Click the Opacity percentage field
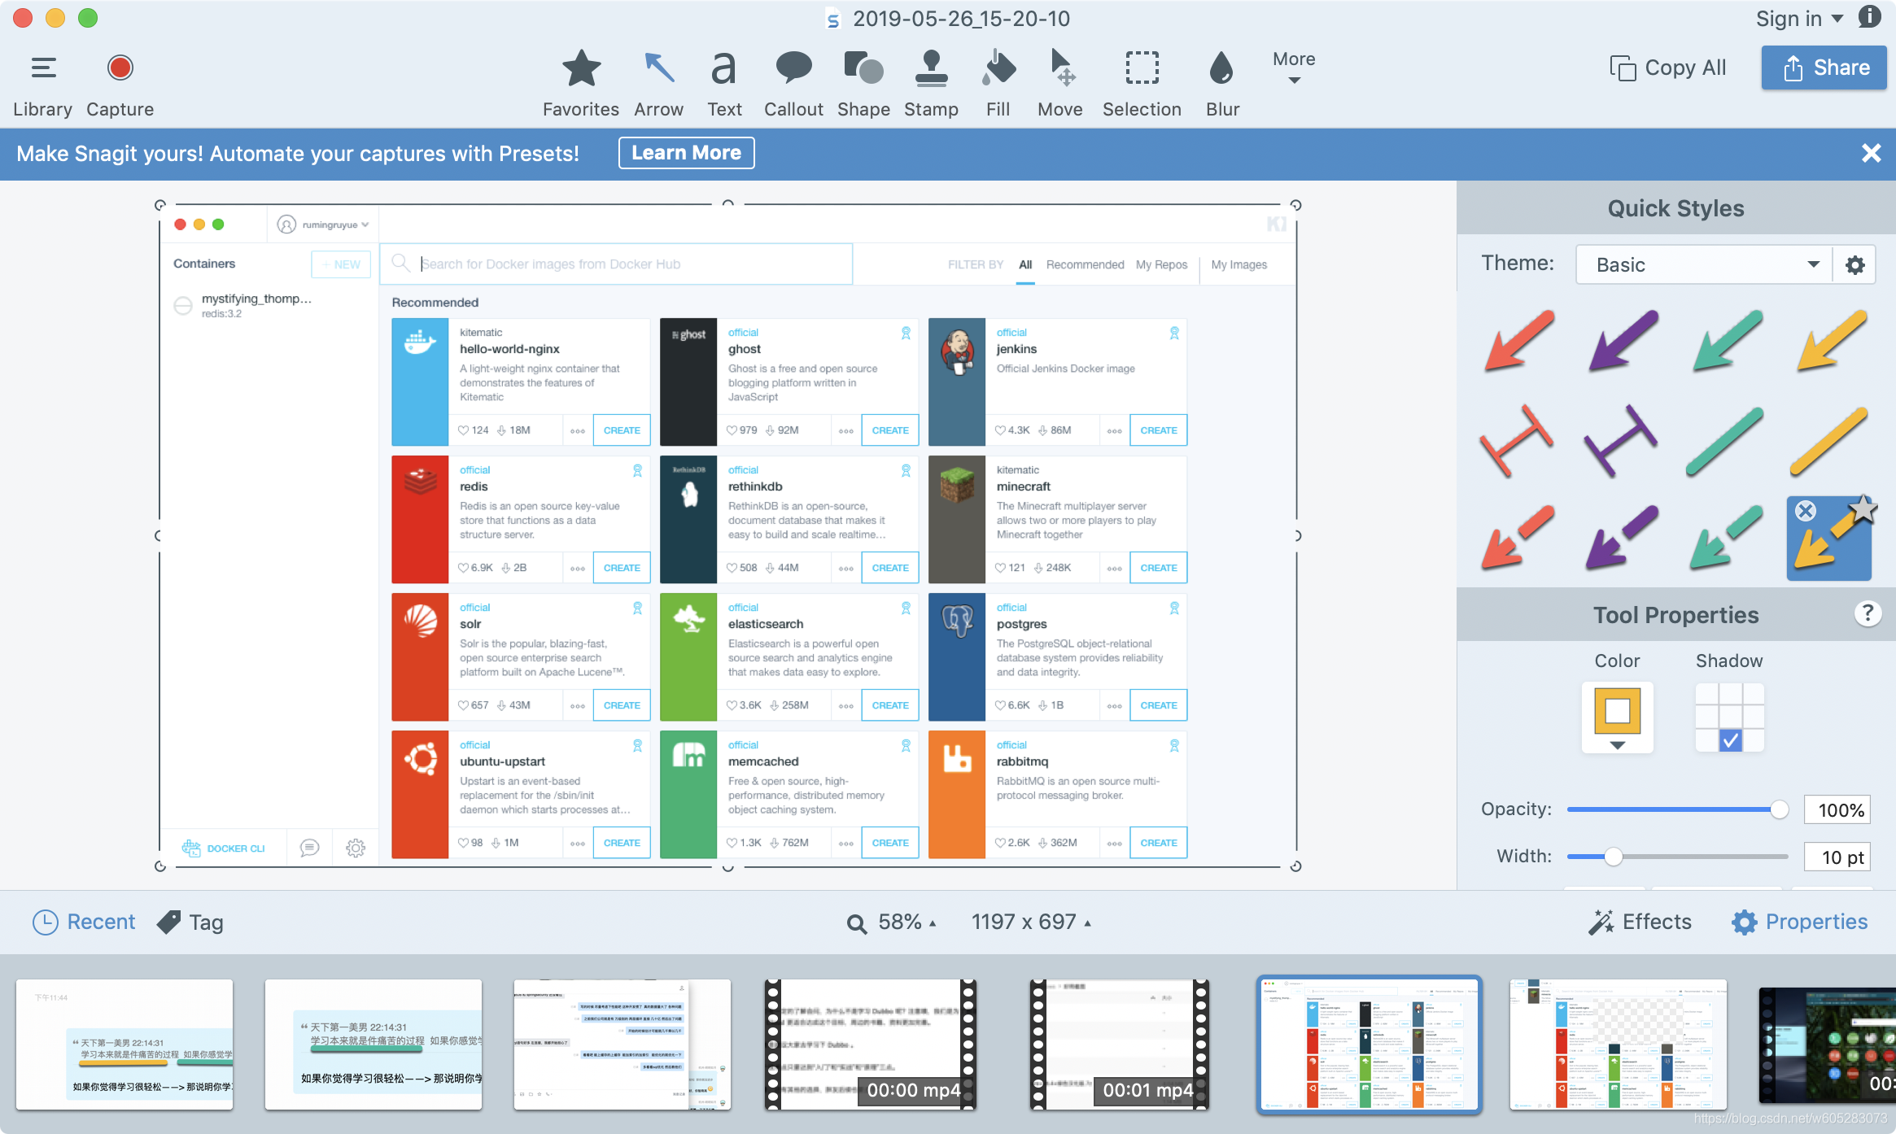 1837,809
